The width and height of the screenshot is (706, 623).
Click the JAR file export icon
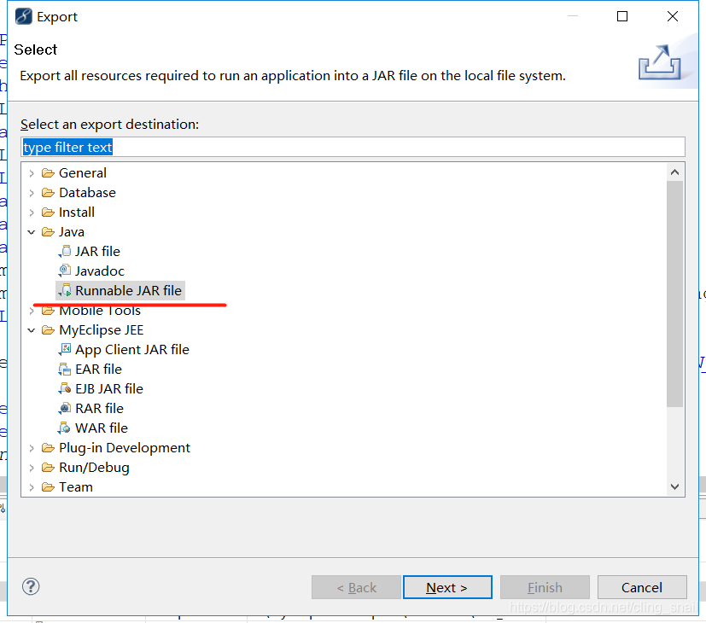65,251
